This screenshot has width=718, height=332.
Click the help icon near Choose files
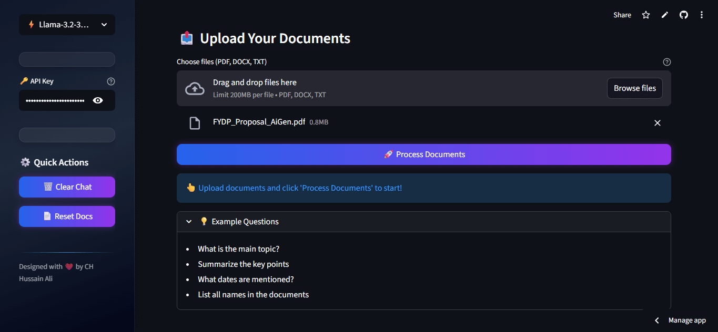(x=666, y=61)
